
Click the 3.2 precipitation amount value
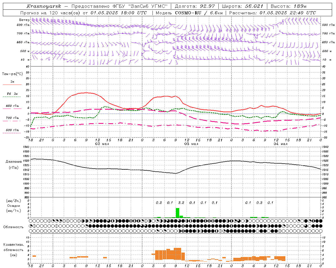coord(181,203)
